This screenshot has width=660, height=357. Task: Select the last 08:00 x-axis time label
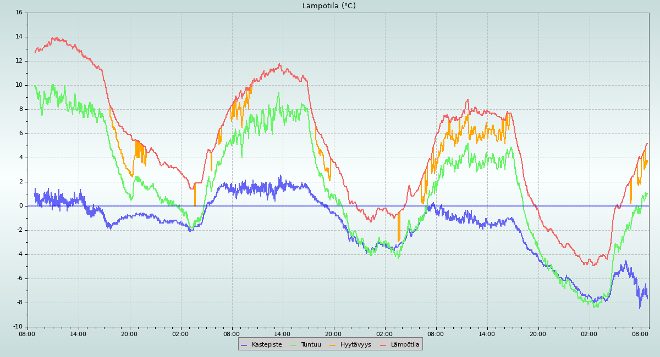click(x=640, y=333)
